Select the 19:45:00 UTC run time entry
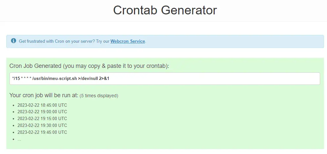 [x=42, y=132]
